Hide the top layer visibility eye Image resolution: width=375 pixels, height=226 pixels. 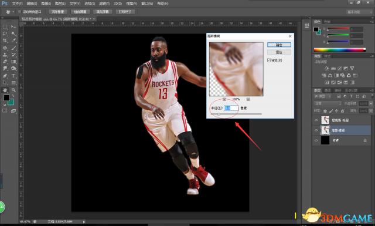316,120
